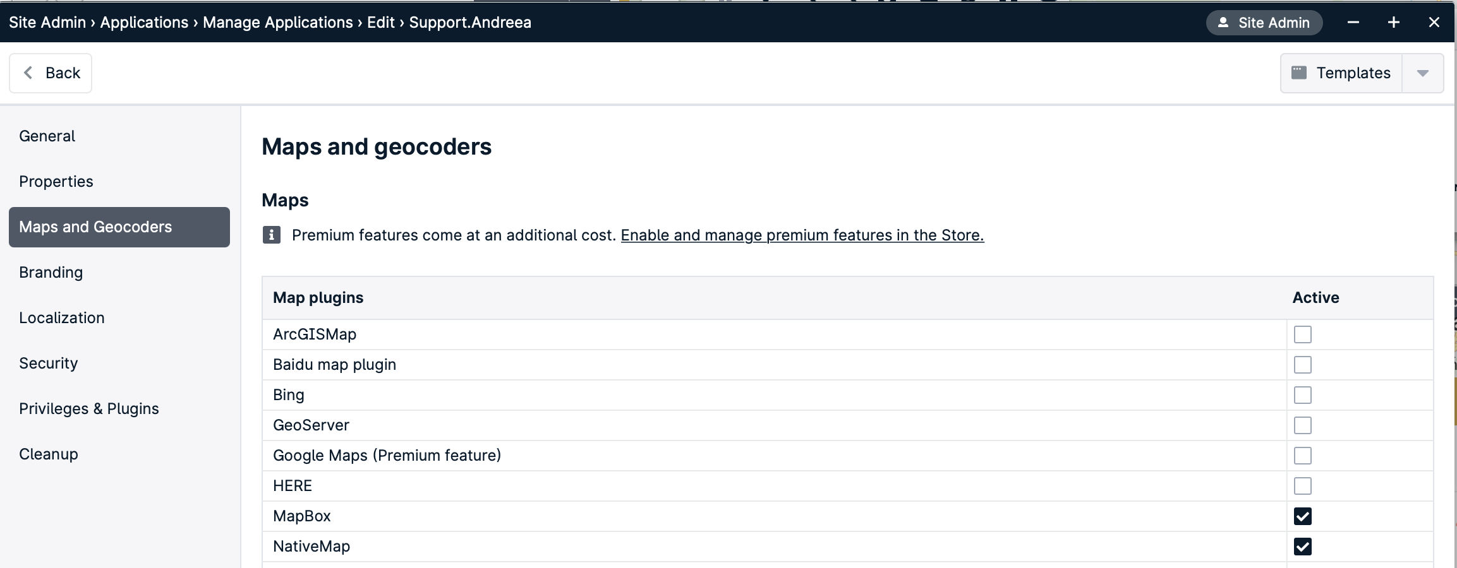Activate the GeoServer checkbox
Screen dimensions: 1457x568
coord(1303,425)
